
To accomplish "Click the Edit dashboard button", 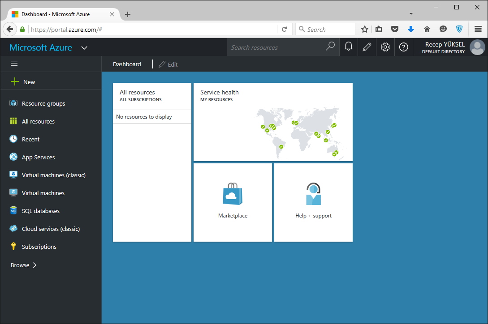I will coord(168,64).
